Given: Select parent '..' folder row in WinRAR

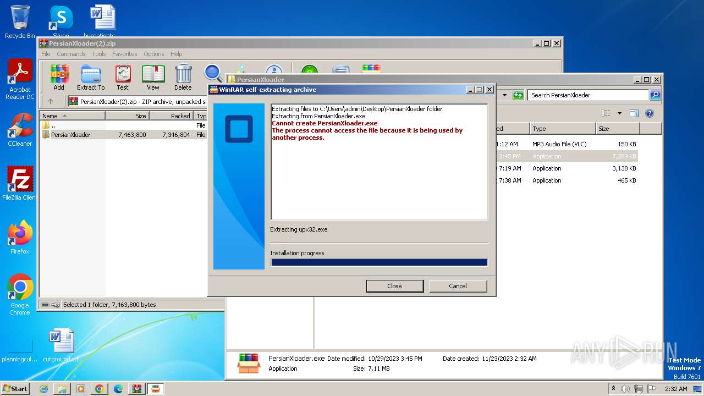Looking at the screenshot, I should point(124,125).
